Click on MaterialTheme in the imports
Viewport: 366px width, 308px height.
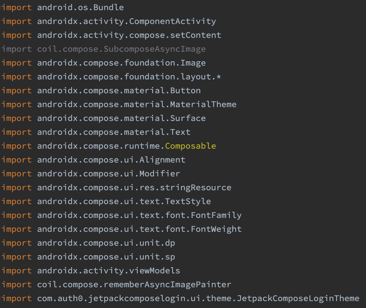203,104
